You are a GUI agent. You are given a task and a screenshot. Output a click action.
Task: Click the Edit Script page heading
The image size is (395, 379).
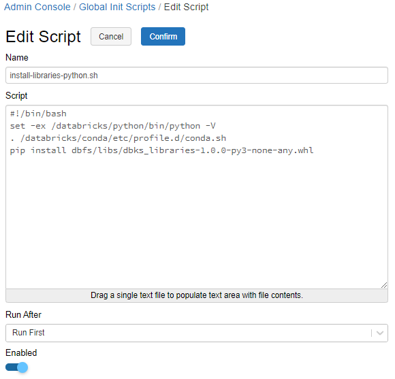coord(43,37)
